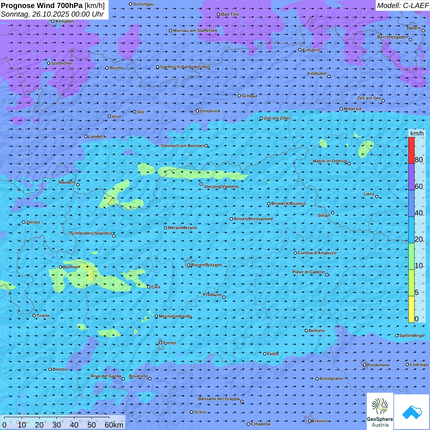This screenshot has height=430, width=430.
Task: Select the red legend color above 80
Action: [x=411, y=150]
